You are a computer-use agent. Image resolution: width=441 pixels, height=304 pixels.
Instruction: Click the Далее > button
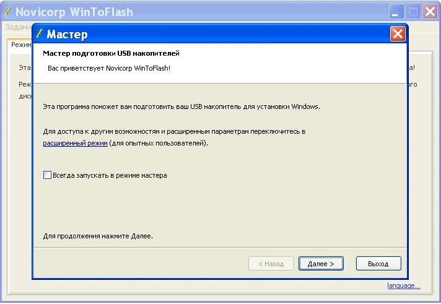tap(321, 264)
